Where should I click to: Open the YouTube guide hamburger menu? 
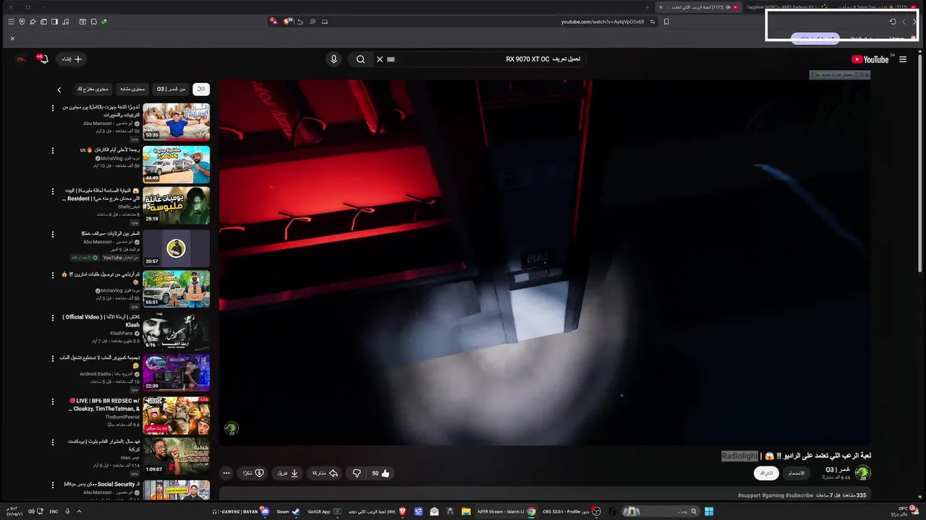click(902, 59)
